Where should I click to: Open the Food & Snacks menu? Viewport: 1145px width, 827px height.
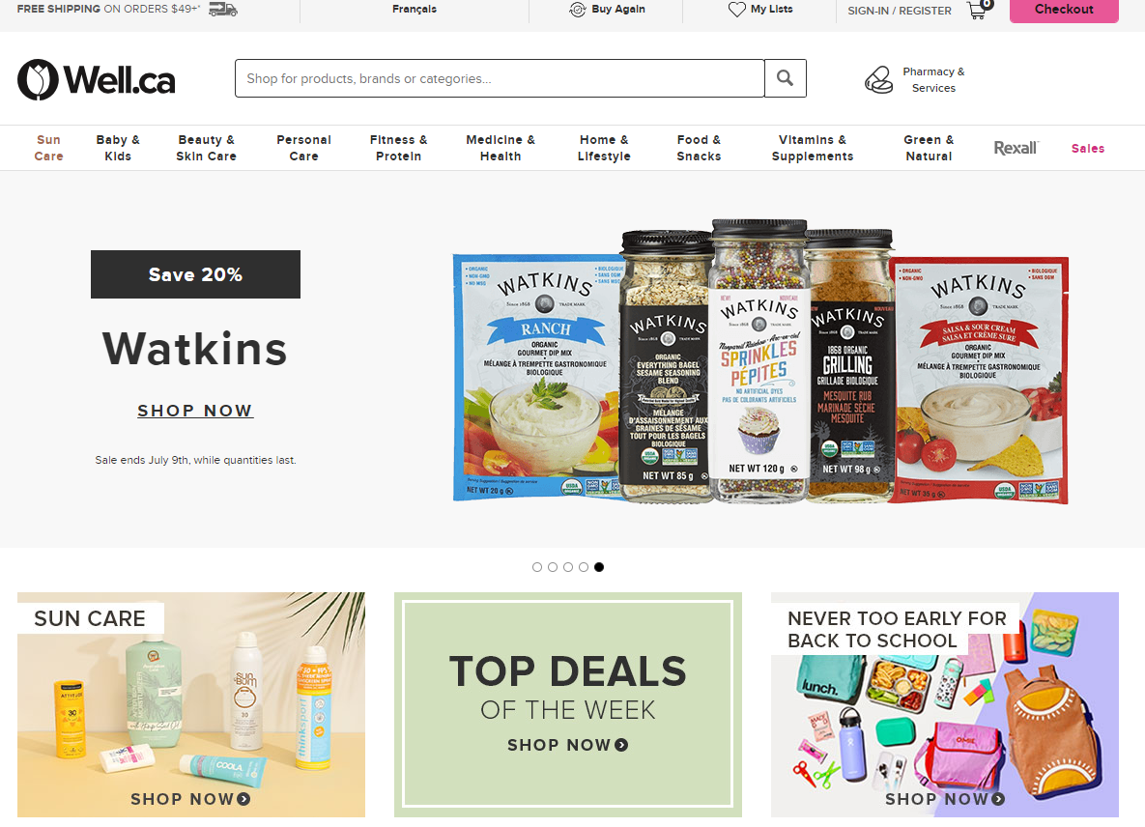pos(699,148)
